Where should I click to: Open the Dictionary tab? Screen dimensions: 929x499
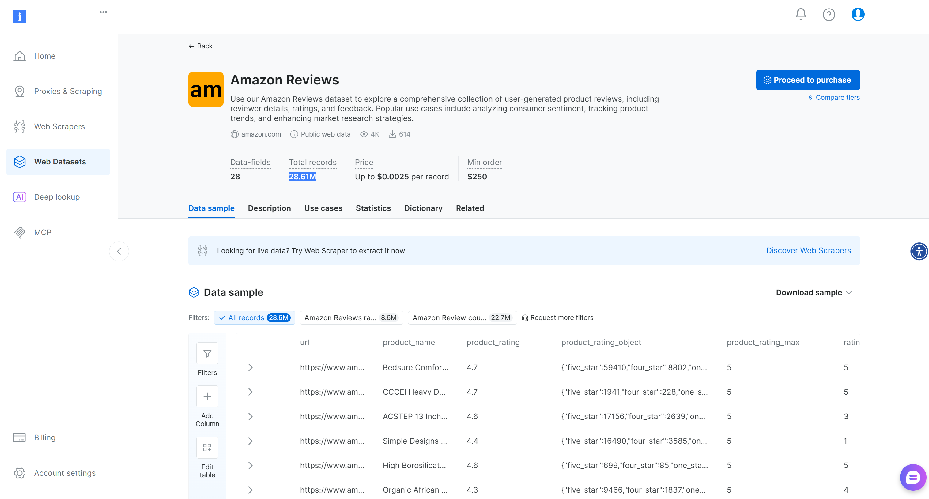423,208
